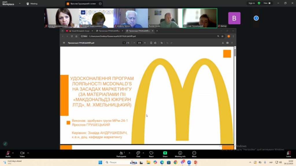Open the Participants panel
This screenshot has width=296, height=166.
point(121,154)
